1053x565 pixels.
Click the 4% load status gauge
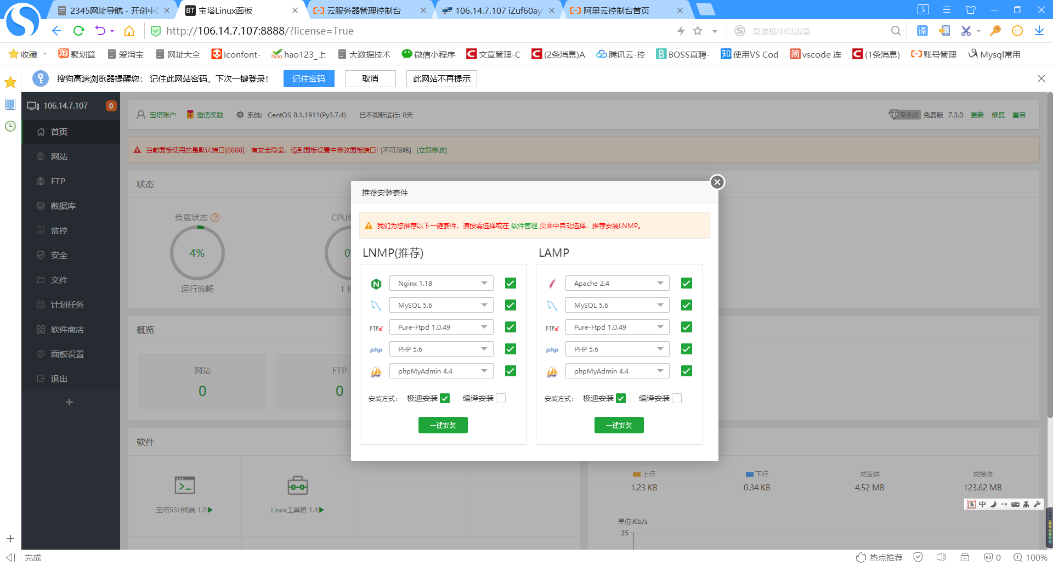tap(197, 253)
